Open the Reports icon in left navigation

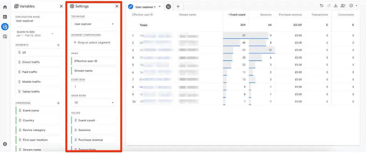pos(5,17)
